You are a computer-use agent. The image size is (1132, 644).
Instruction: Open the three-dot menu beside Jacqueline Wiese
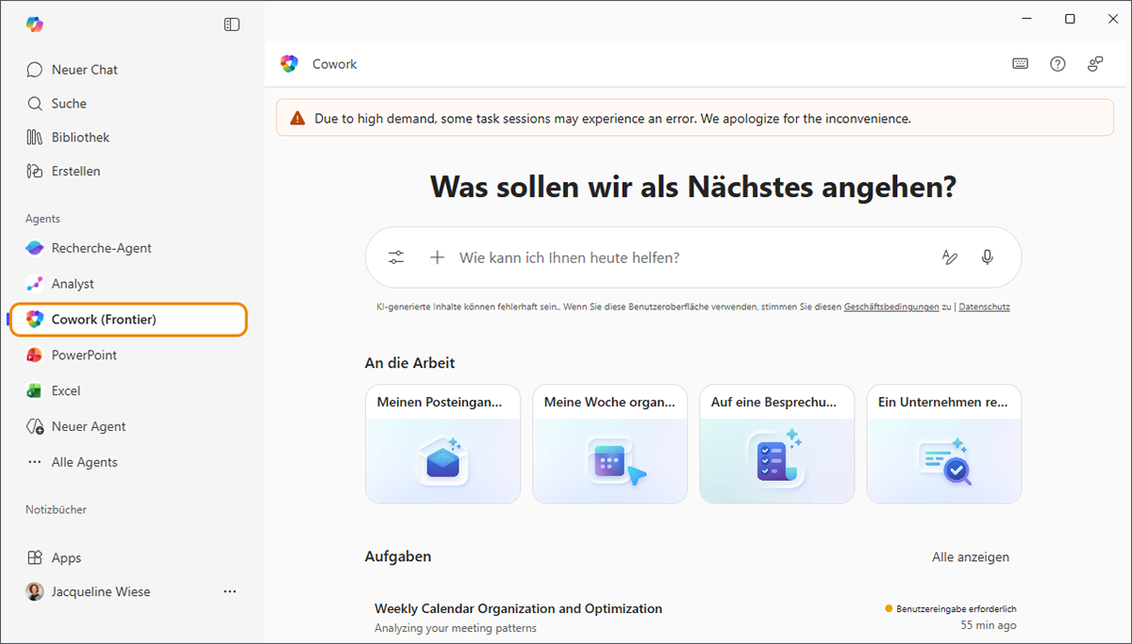[x=229, y=592]
